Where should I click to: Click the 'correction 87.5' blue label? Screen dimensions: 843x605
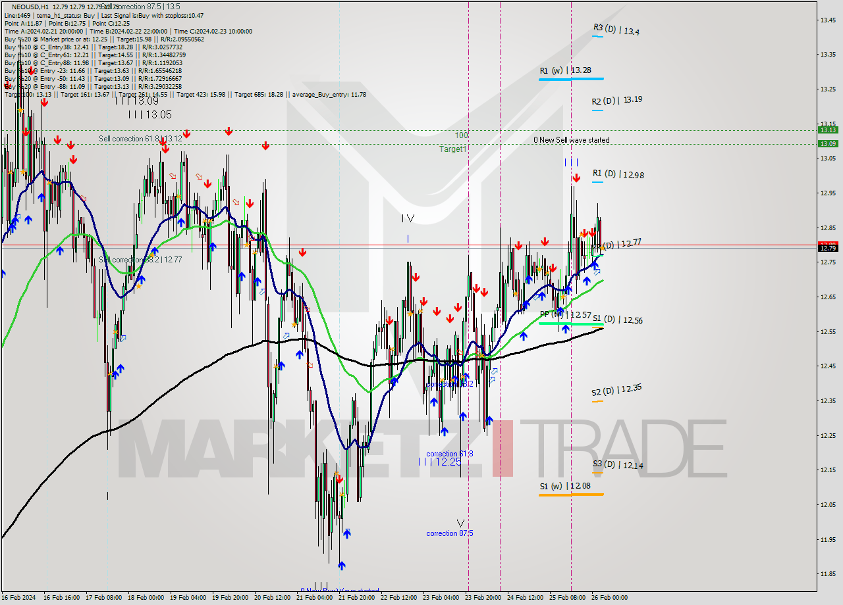click(x=449, y=533)
